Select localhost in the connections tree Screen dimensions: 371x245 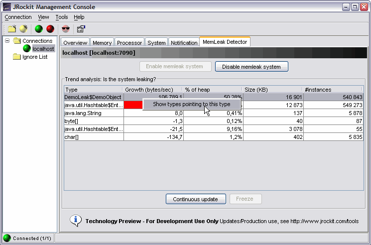tap(43, 49)
